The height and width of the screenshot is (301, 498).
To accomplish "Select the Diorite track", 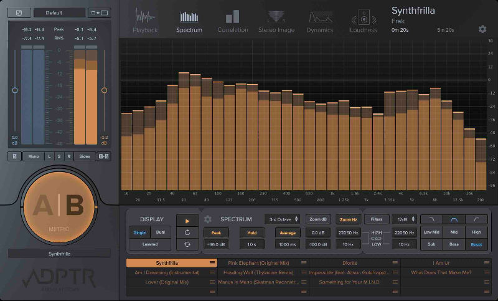I will click(354, 263).
